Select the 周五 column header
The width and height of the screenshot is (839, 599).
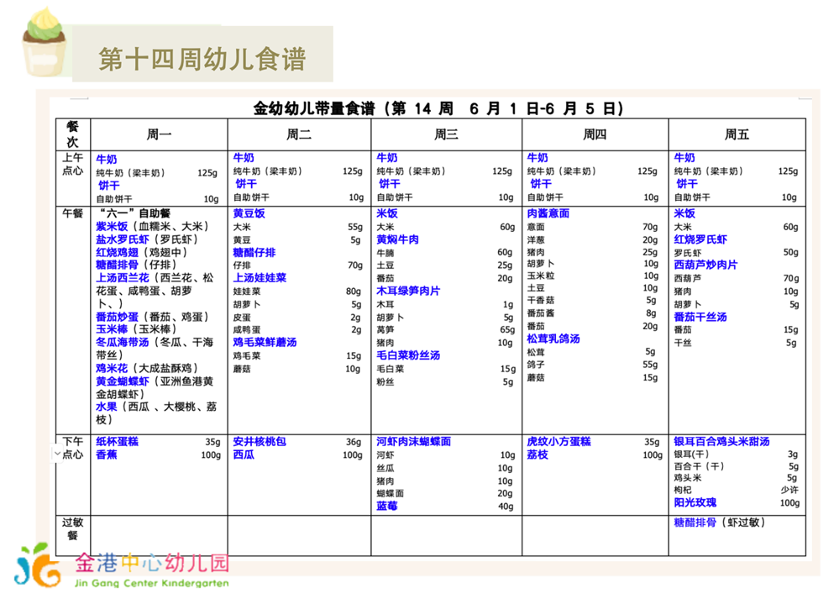pyautogui.click(x=737, y=134)
